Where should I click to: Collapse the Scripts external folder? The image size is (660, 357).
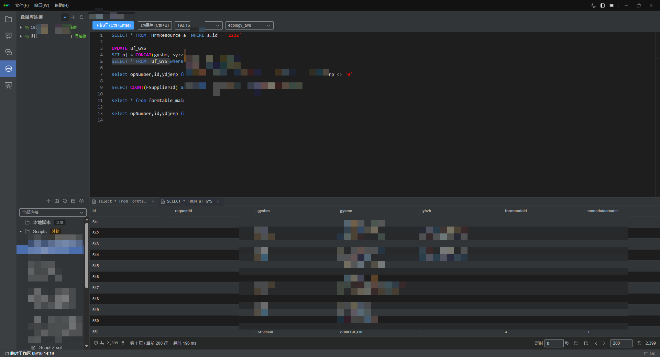click(x=21, y=232)
